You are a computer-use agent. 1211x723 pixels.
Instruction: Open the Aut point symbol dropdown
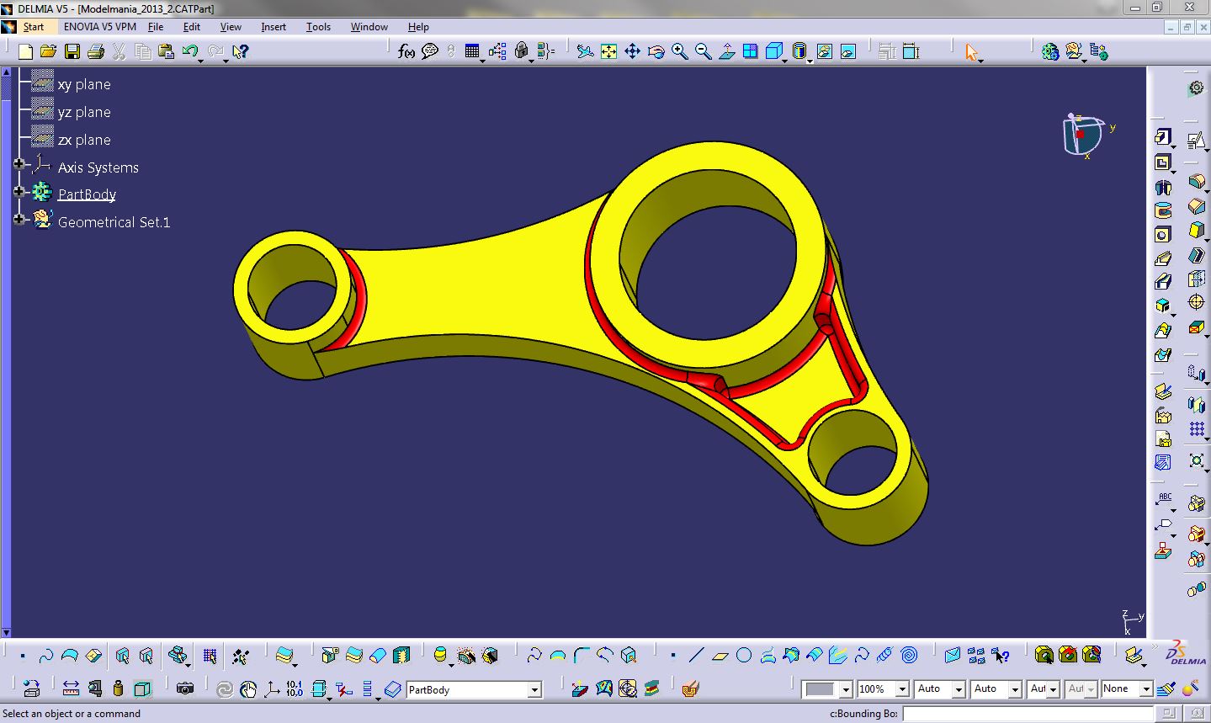click(x=1053, y=689)
